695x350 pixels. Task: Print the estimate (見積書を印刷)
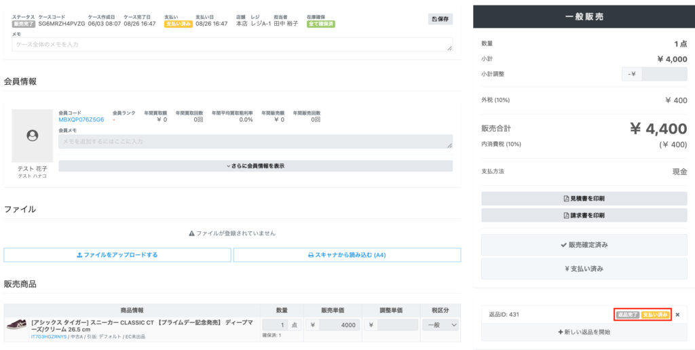tap(584, 199)
